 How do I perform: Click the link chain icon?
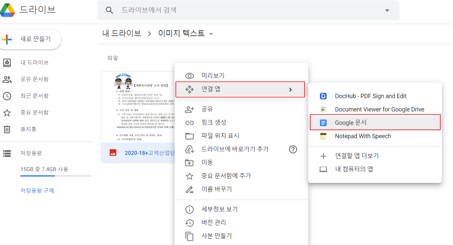point(190,122)
